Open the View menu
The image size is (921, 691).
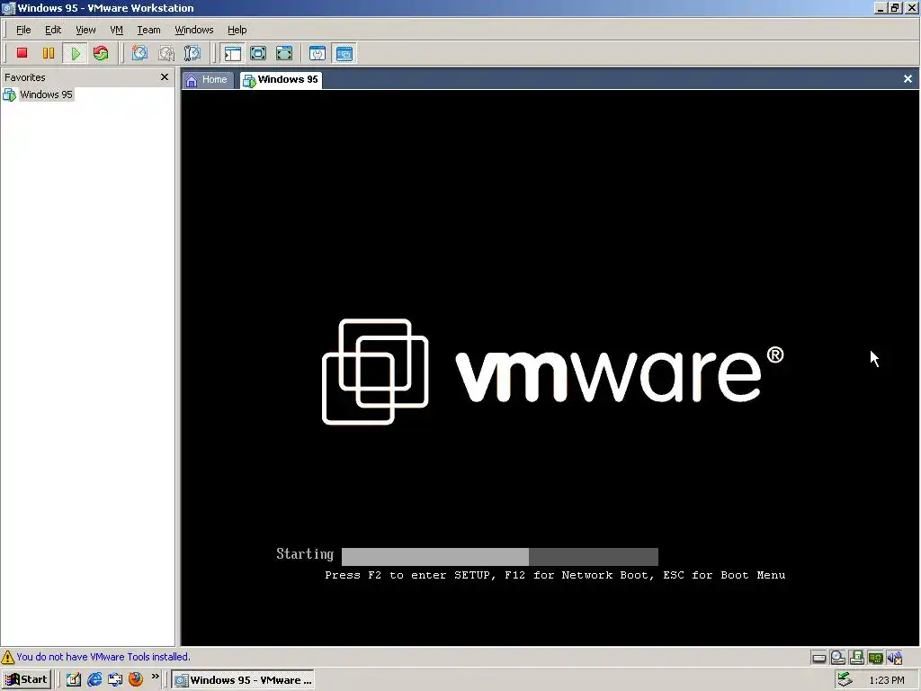(85, 30)
